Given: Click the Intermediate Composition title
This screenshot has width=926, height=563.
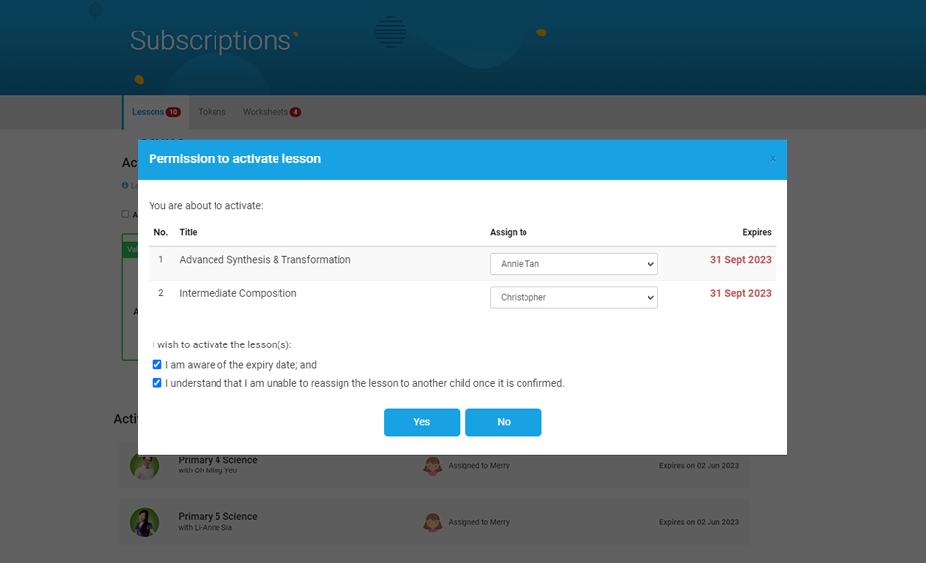Looking at the screenshot, I should tap(238, 293).
